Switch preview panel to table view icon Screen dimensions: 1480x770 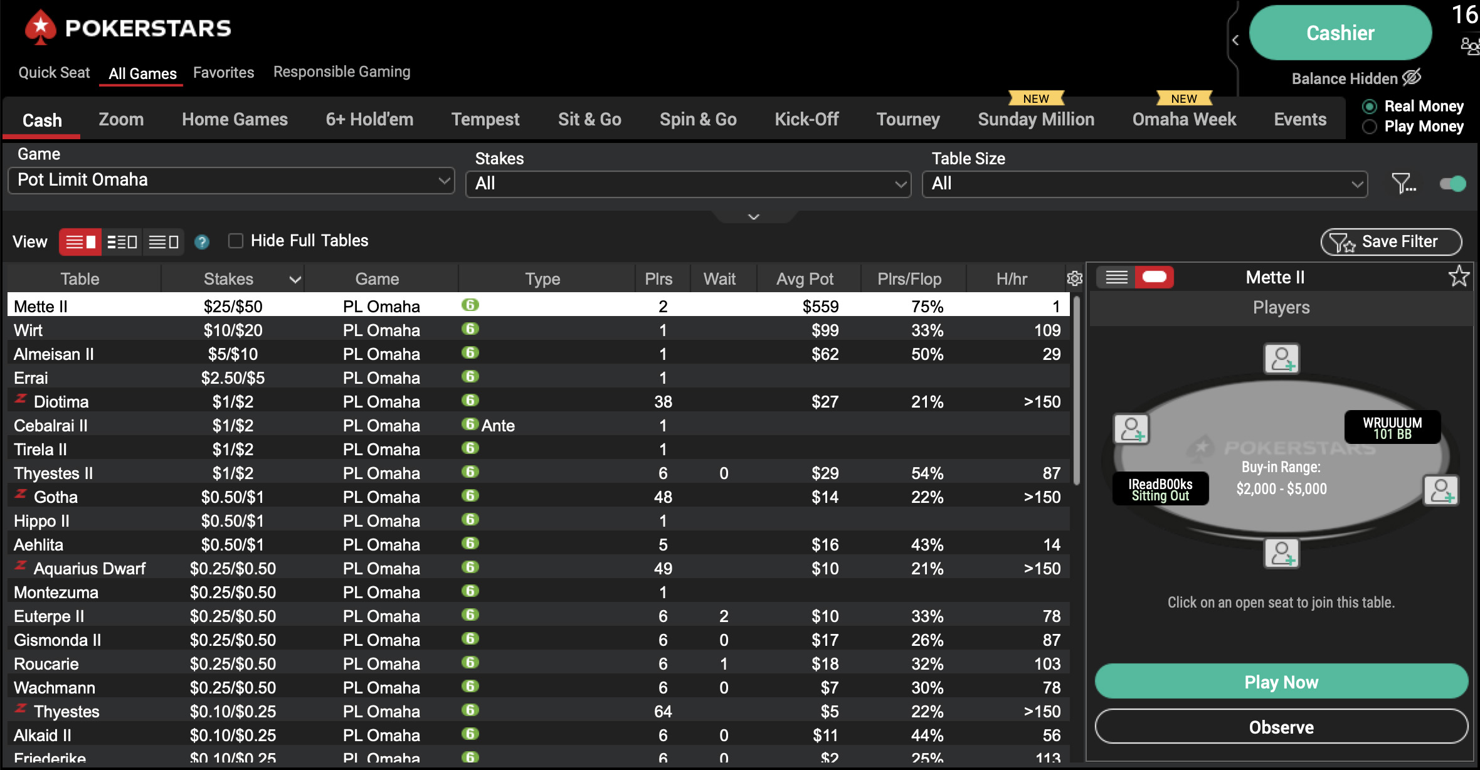coord(1155,277)
